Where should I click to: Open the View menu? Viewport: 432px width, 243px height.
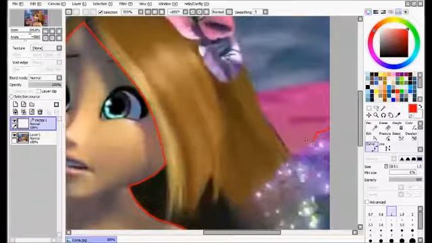145,4
